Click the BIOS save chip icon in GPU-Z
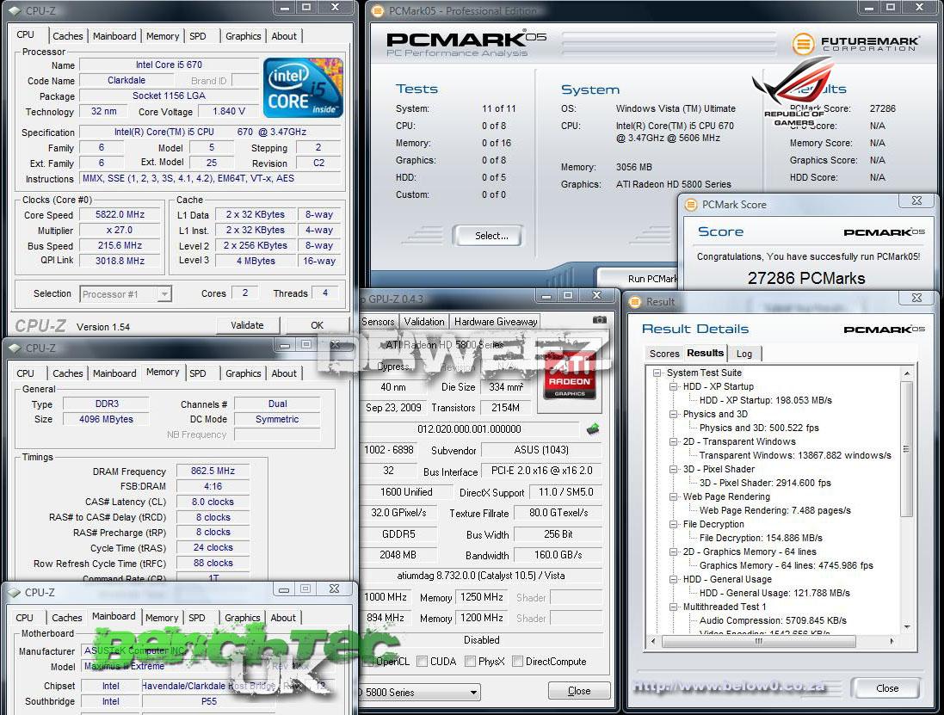 (x=593, y=428)
